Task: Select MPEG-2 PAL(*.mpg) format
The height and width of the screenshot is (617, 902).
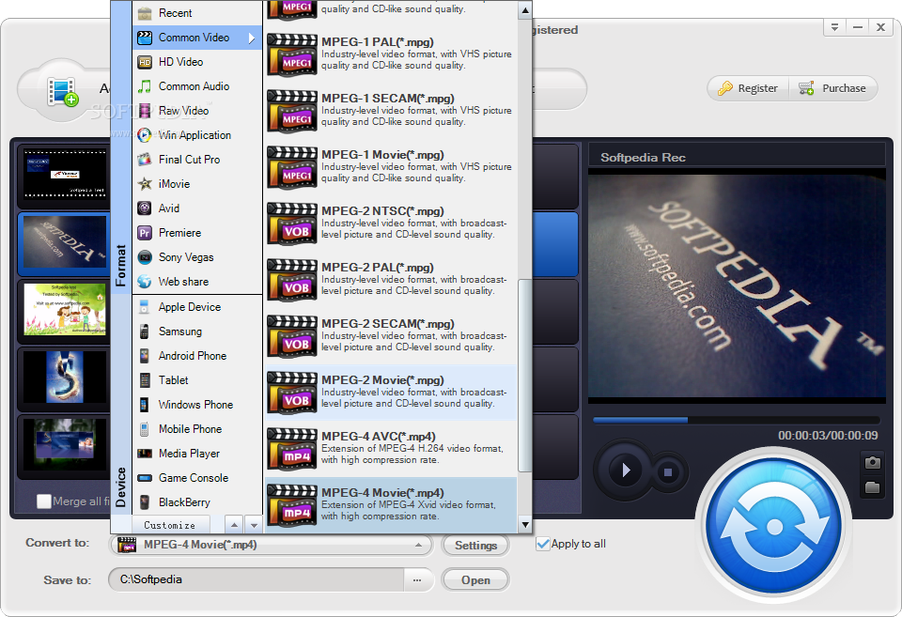Action: 391,281
